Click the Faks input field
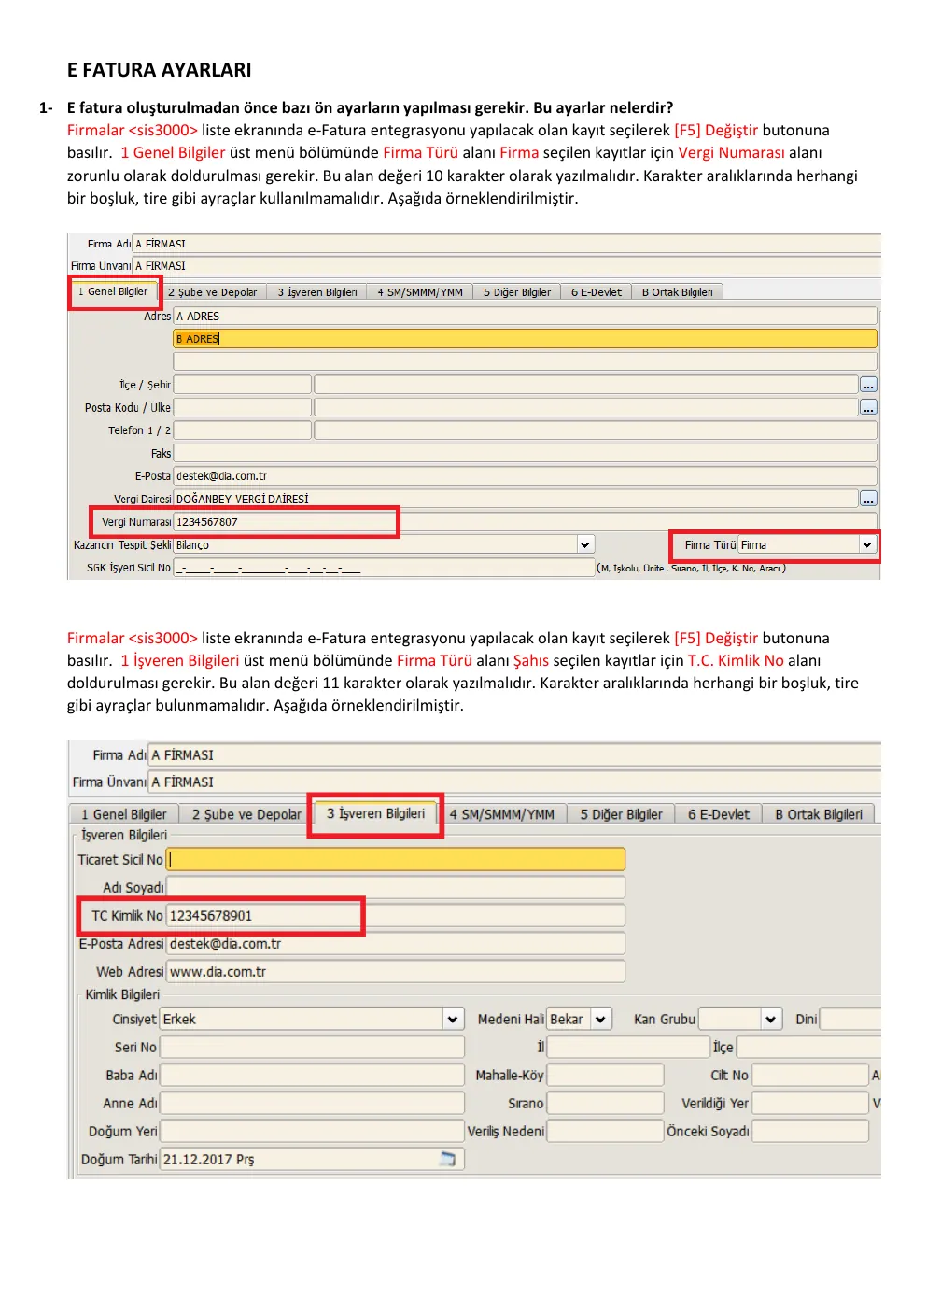The image size is (927, 1311). (526, 453)
